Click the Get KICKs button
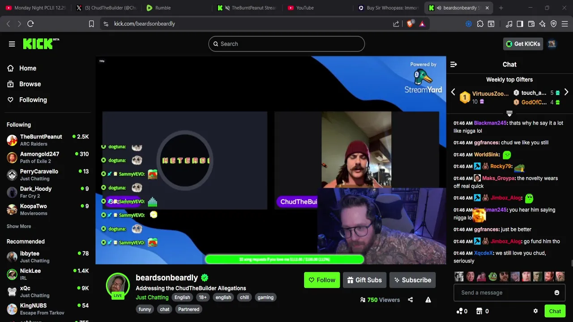 [523, 44]
